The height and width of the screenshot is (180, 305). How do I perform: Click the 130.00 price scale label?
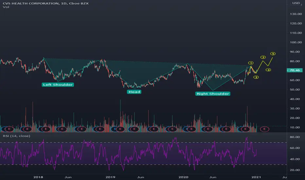click(x=296, y=14)
